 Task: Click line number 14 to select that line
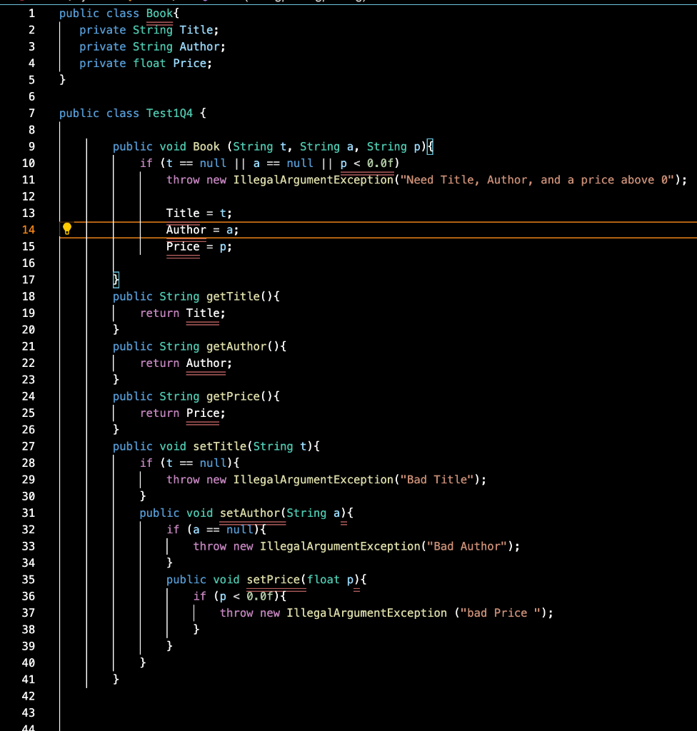coord(28,229)
